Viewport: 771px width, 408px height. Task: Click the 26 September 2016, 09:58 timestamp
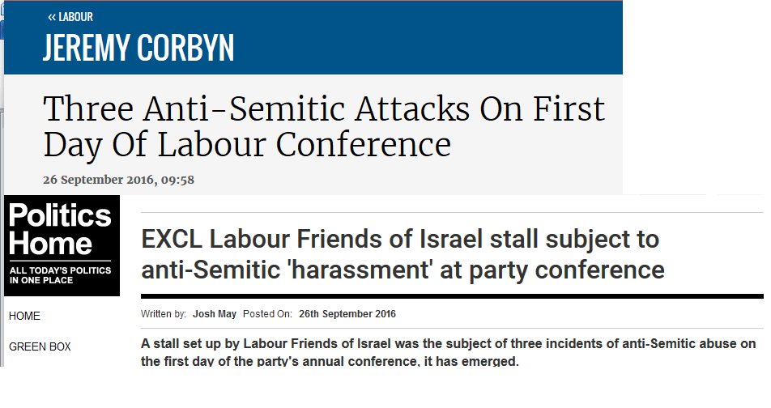click(x=118, y=180)
